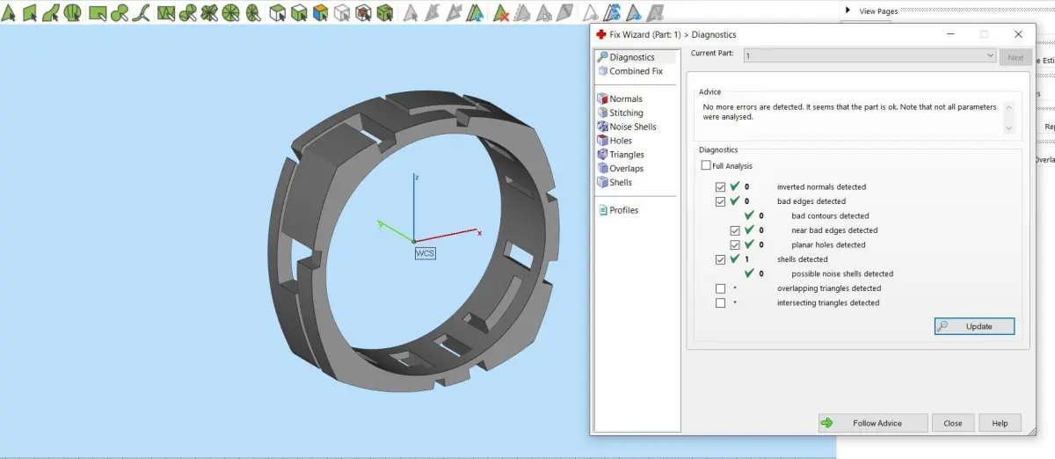1055x459 pixels.
Task: Select the mark triangle tool
Action: tap(8, 12)
